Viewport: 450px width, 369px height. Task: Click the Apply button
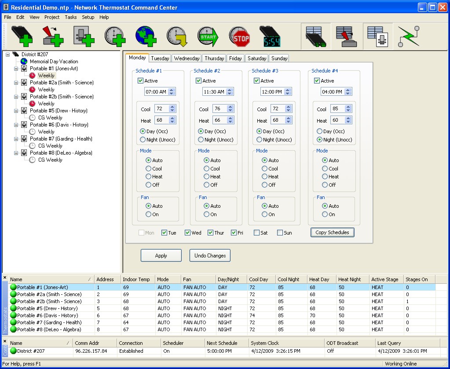point(161,256)
